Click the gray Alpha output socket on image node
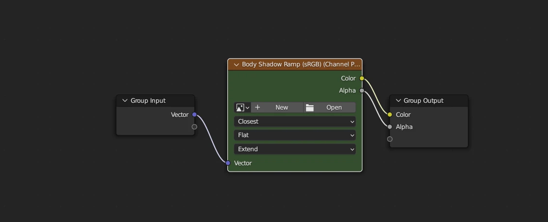Image resolution: width=548 pixels, height=222 pixels. pos(362,91)
